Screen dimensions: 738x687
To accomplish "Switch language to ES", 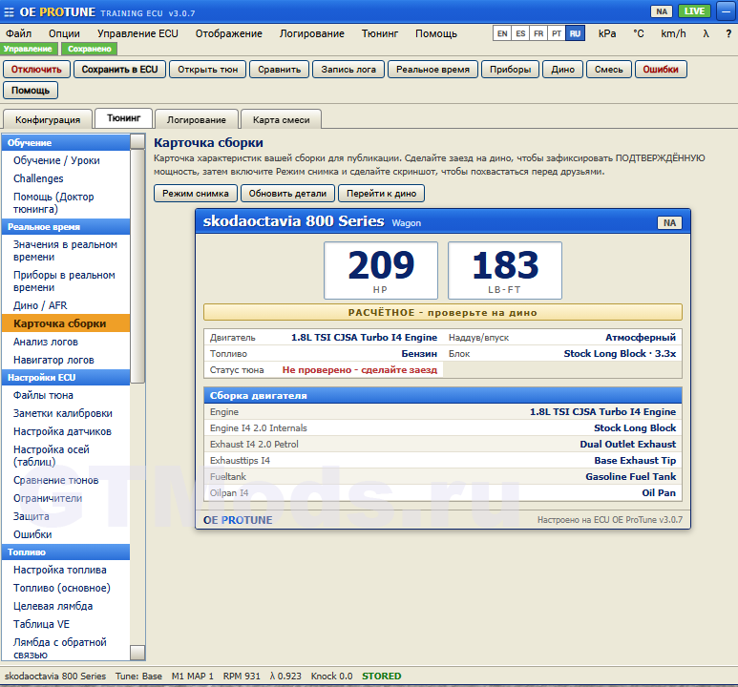I will [520, 33].
